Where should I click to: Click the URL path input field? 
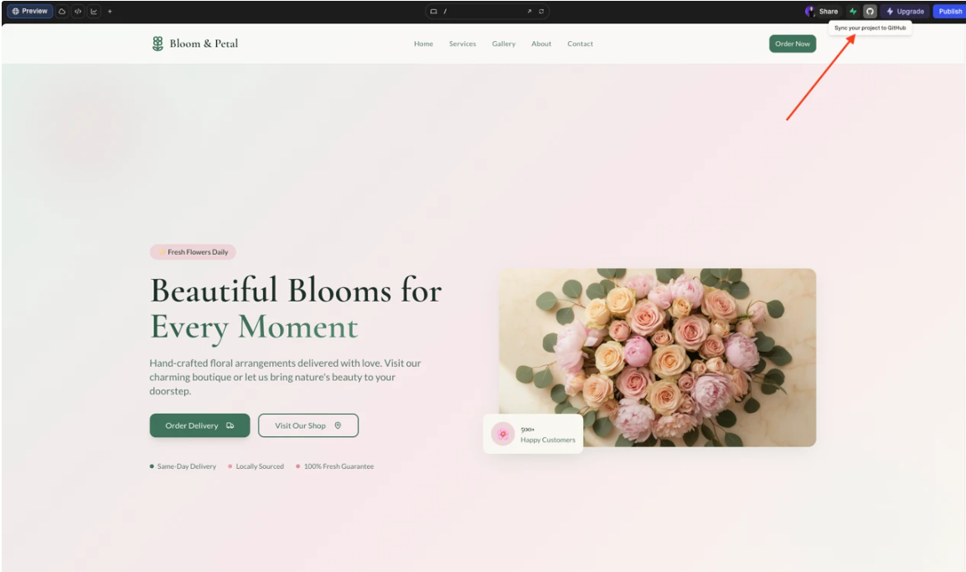pos(482,12)
